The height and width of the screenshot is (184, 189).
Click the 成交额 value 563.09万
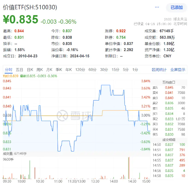click(167, 37)
